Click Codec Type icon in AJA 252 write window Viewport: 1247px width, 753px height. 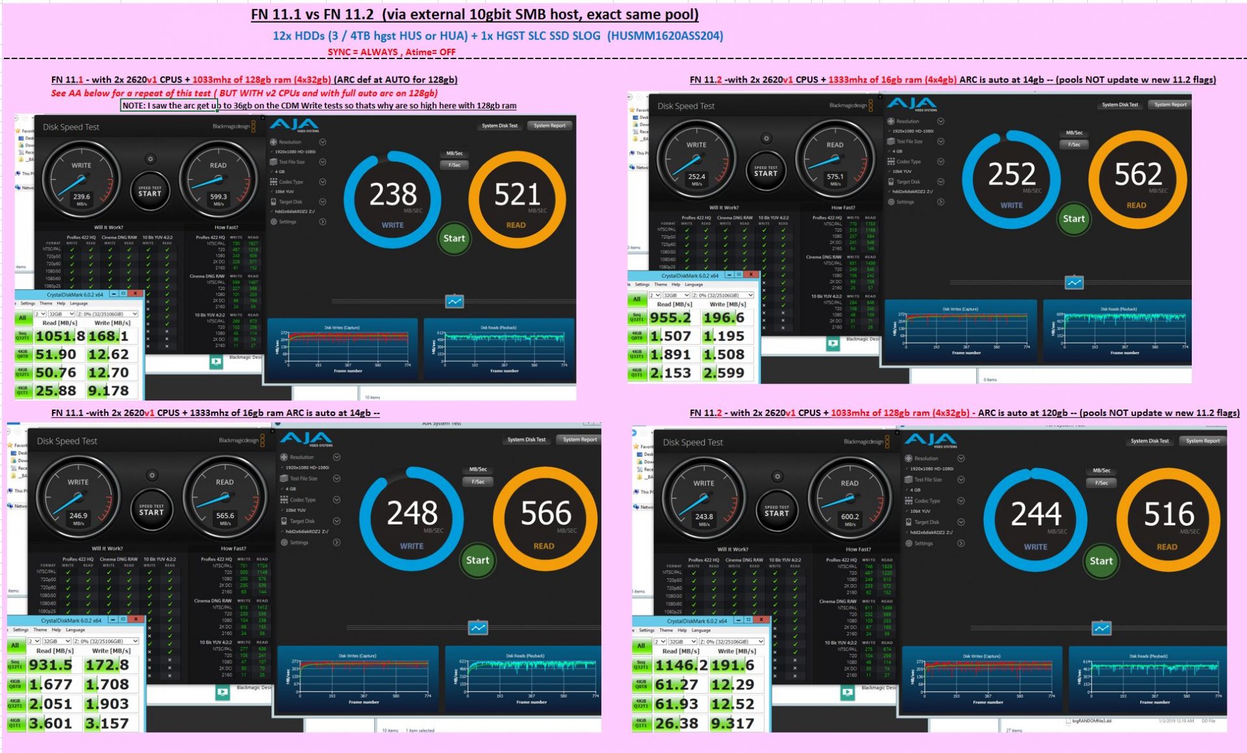tap(891, 161)
